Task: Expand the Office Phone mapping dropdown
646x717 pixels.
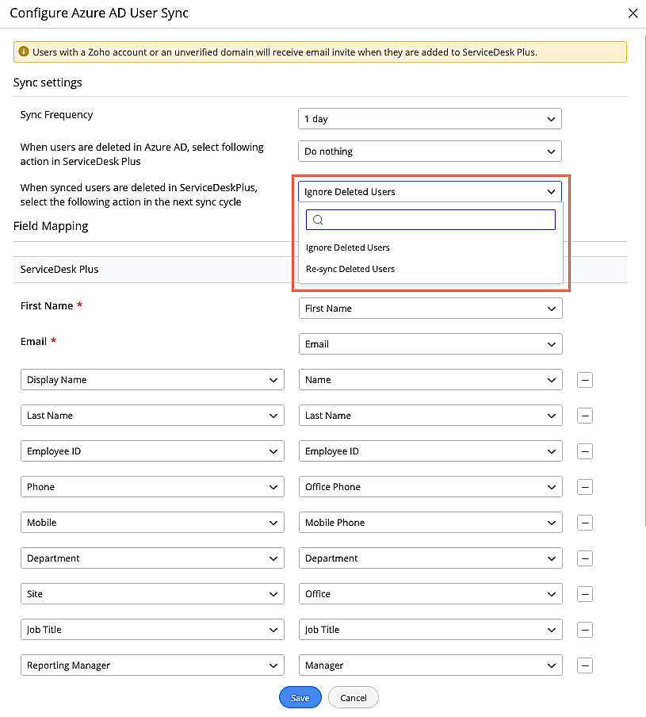Action: tap(430, 487)
